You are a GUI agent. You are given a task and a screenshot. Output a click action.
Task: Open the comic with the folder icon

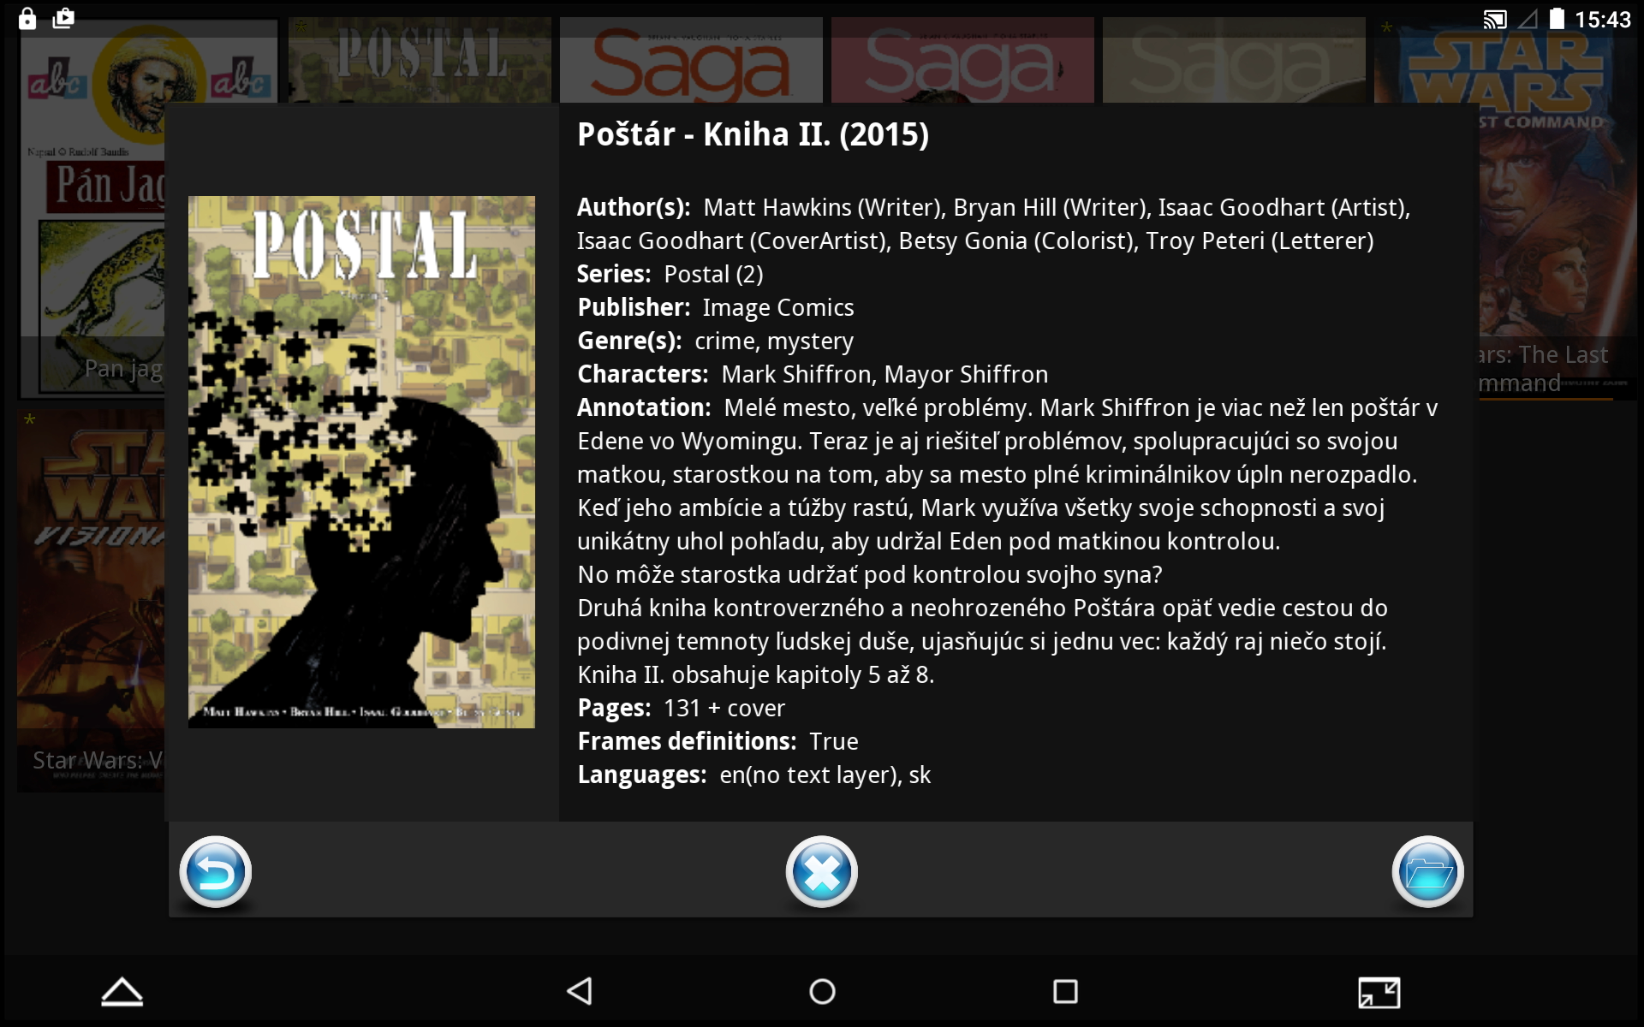[x=1427, y=872]
